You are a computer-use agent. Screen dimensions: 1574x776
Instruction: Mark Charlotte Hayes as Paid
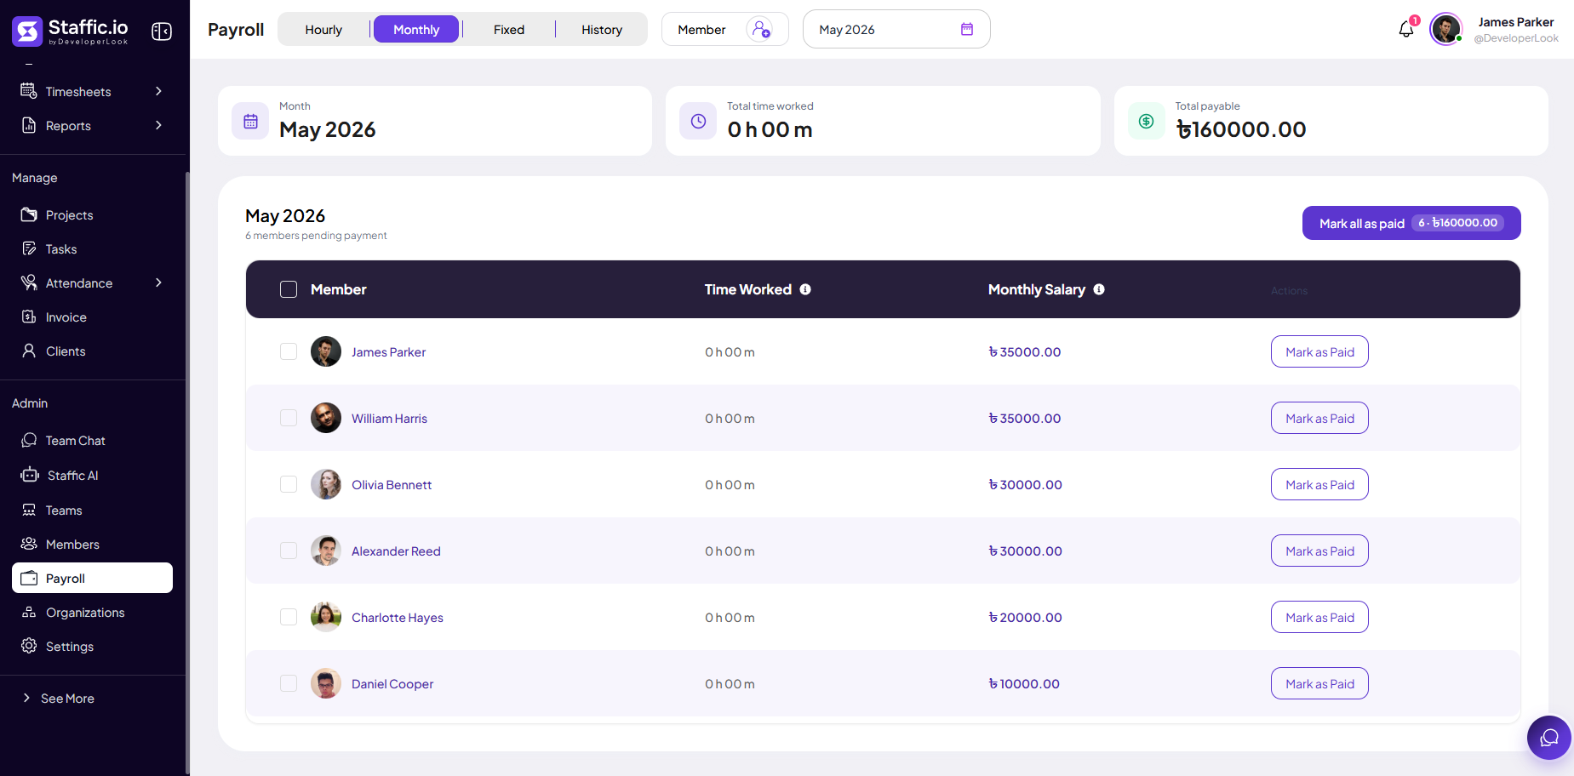pos(1319,617)
